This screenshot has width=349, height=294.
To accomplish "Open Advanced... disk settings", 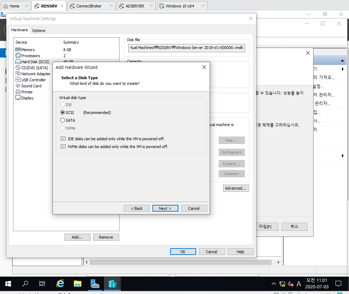I will [x=236, y=188].
